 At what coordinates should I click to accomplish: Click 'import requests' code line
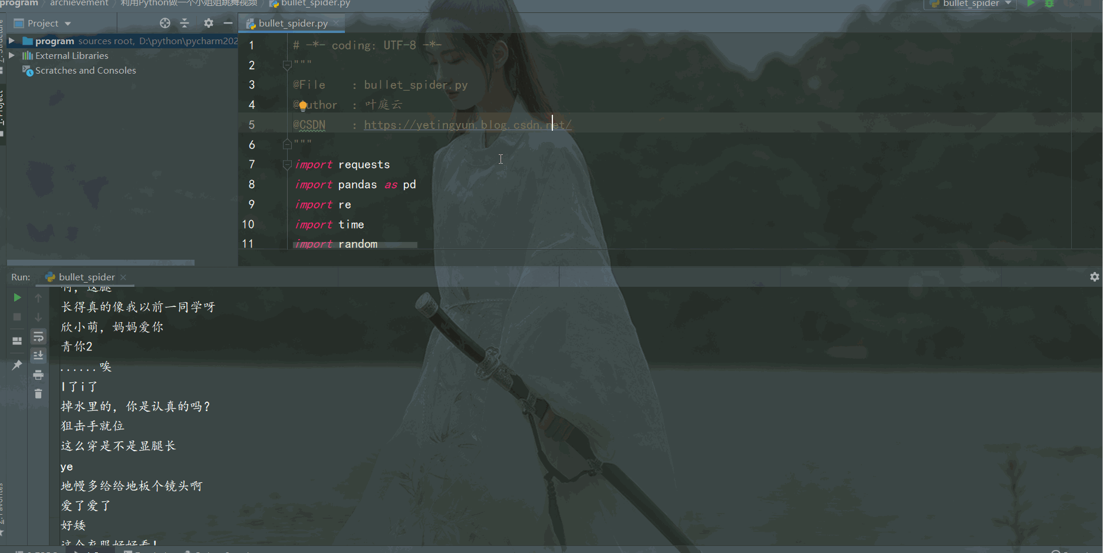coord(343,164)
